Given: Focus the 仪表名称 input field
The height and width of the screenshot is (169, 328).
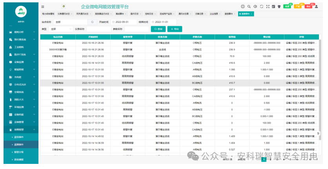Looking at the screenshot, I should [99, 29].
